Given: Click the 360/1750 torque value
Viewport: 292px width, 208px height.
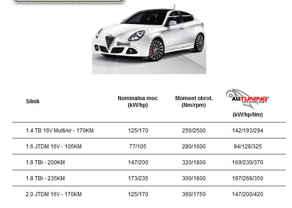Looking at the screenshot, I should 194,194.
